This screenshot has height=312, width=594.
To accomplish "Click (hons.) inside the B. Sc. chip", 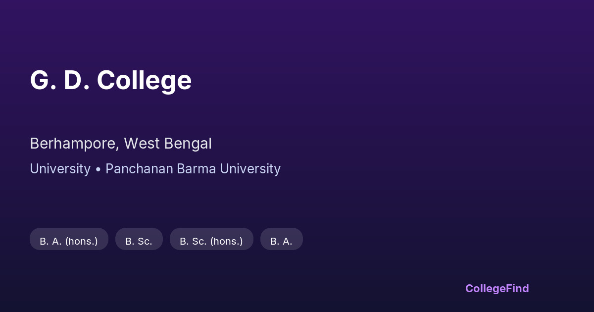I will coord(227,241).
